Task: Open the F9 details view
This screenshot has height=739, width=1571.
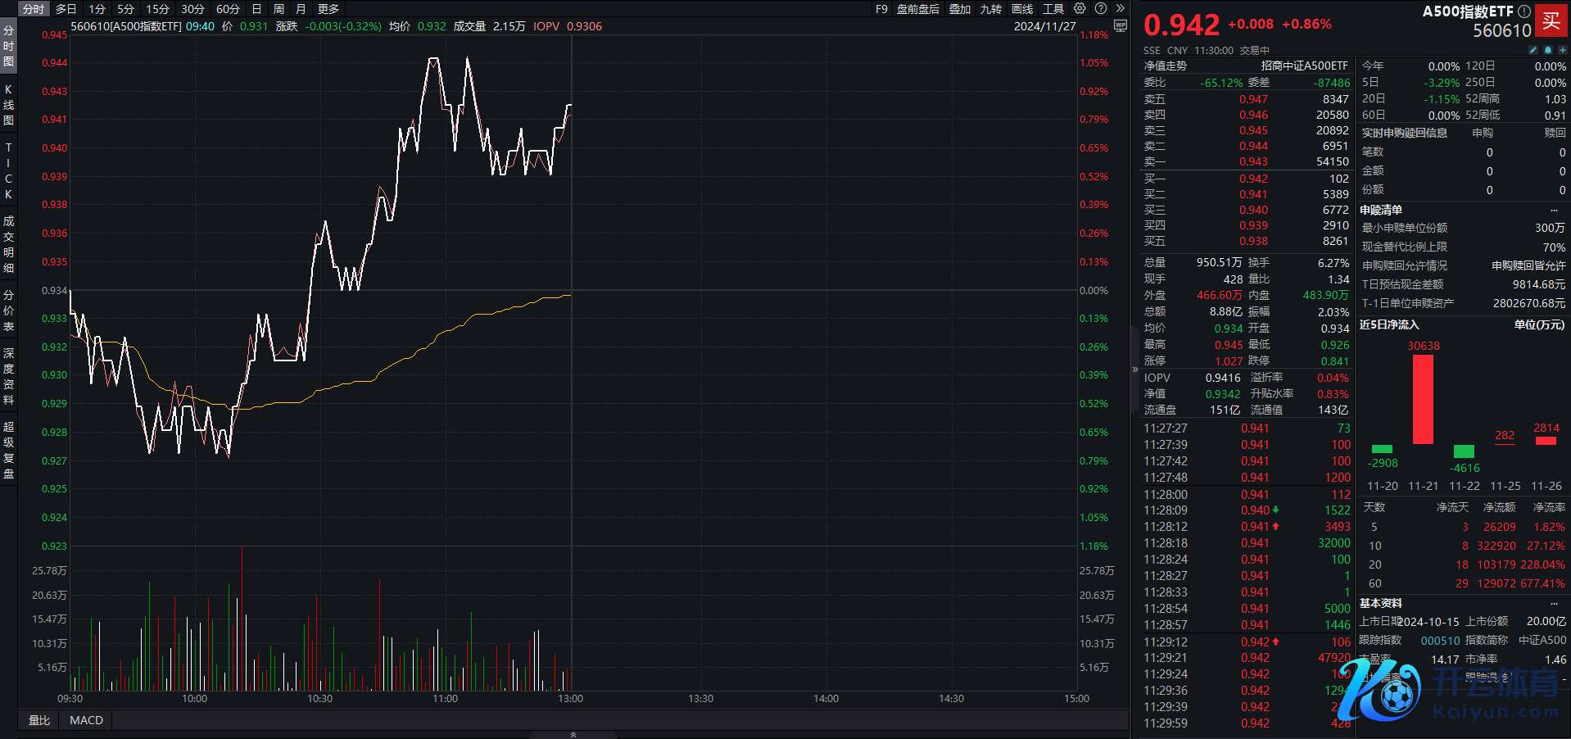Action: point(881,9)
